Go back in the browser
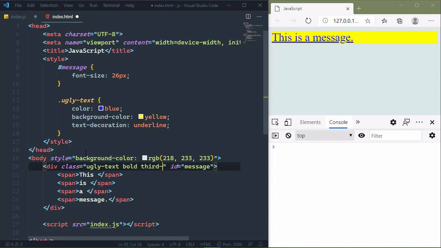This screenshot has width=441, height=248. [x=278, y=21]
